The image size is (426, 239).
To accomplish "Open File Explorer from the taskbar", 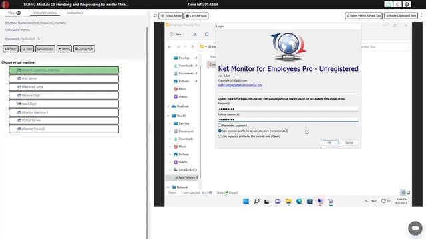I will (x=288, y=201).
